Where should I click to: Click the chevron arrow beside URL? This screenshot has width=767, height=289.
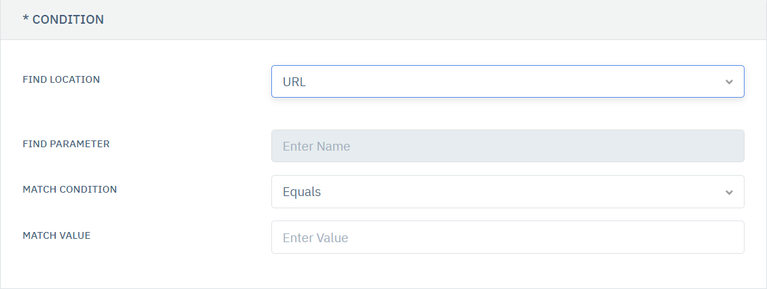pos(729,82)
